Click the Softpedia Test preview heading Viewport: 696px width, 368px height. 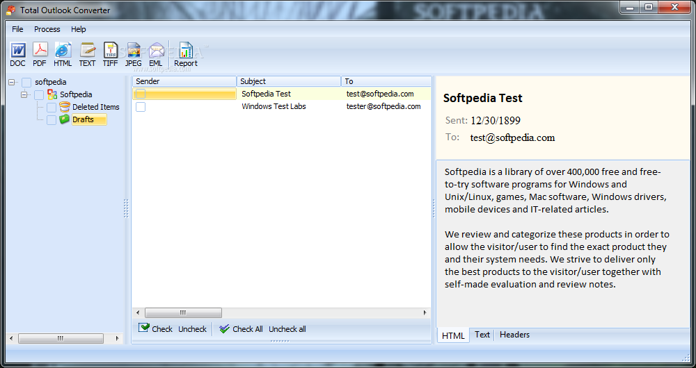tap(482, 98)
